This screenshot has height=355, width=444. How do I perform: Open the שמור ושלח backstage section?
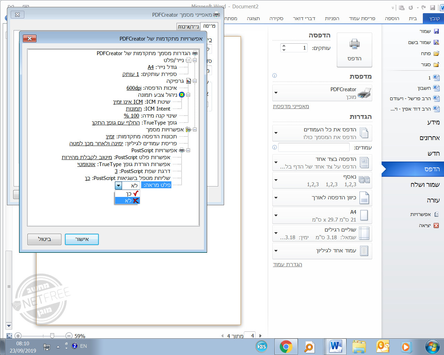tap(425, 185)
